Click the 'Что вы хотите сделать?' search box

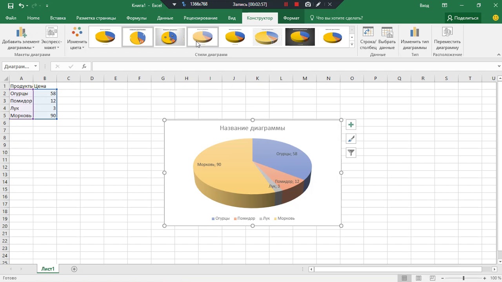(336, 18)
